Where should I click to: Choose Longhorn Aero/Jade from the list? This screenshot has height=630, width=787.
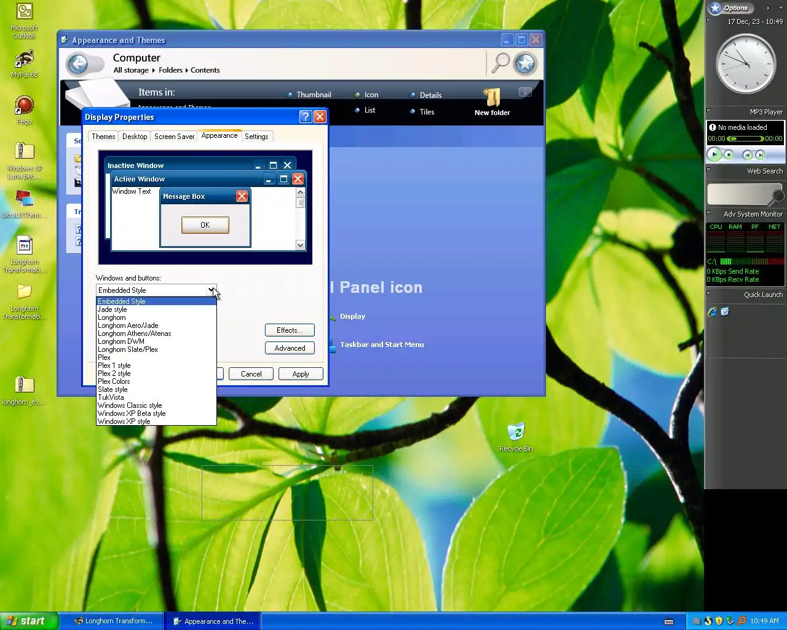pyautogui.click(x=156, y=325)
